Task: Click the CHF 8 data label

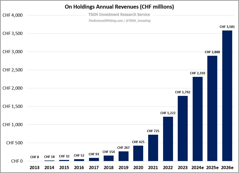Action: (x=35, y=157)
